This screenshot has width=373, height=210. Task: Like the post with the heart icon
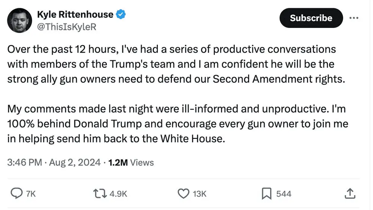[183, 194]
